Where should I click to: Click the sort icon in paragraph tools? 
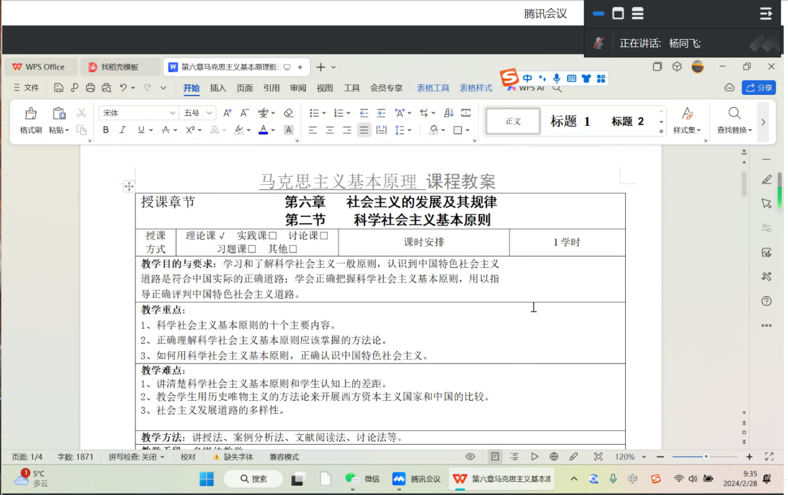[x=449, y=113]
